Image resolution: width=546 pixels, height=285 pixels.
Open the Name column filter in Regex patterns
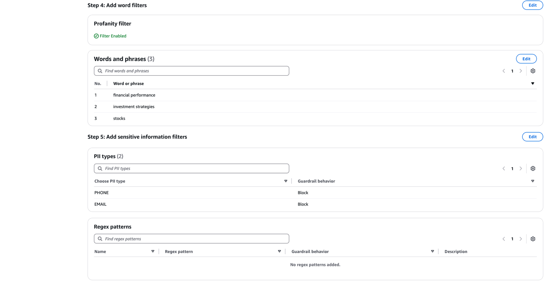pos(153,251)
